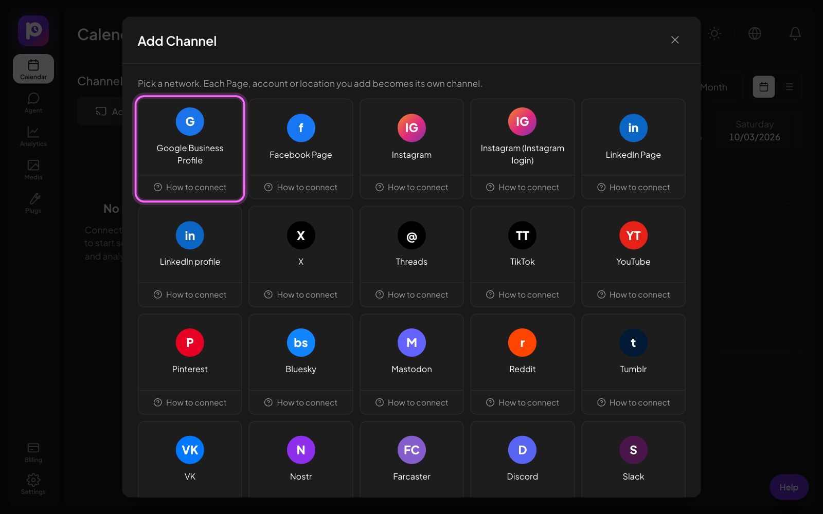Select Instagram (Instagram login) icon

pyautogui.click(x=522, y=121)
